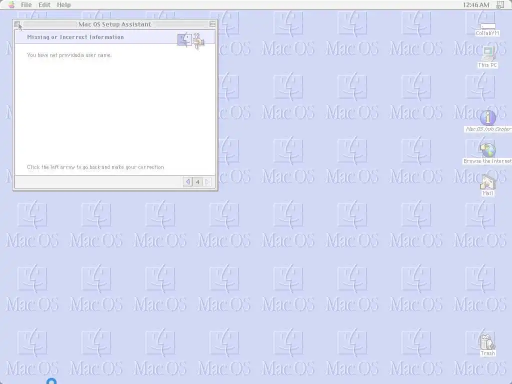Select the Trash icon
Image resolution: width=512 pixels, height=384 pixels.
pyautogui.click(x=487, y=342)
